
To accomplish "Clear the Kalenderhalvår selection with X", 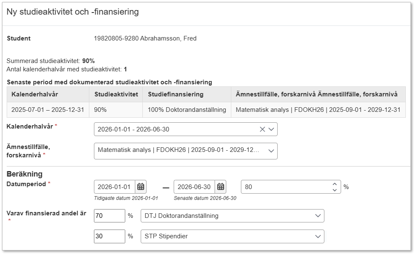I will (x=262, y=129).
